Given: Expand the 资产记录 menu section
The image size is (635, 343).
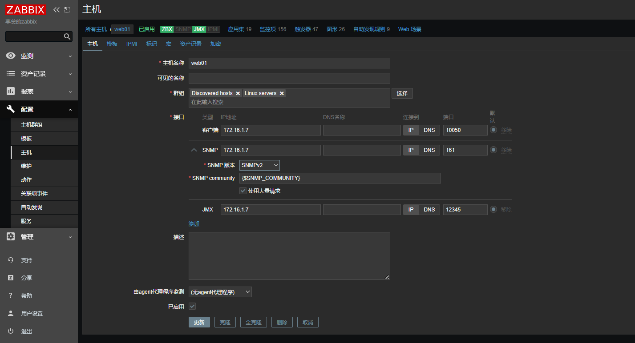Looking at the screenshot, I should [70, 74].
